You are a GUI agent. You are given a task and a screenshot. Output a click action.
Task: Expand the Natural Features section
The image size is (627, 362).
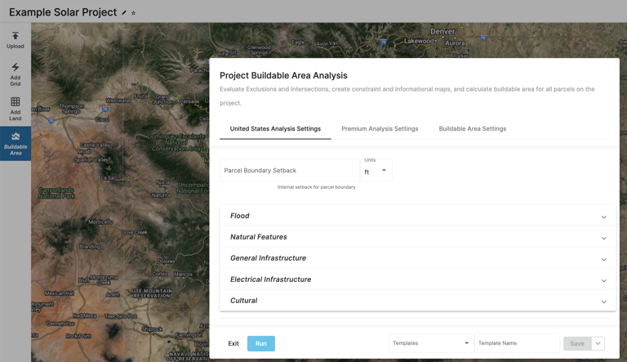417,237
